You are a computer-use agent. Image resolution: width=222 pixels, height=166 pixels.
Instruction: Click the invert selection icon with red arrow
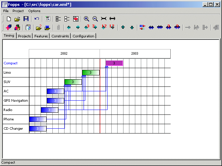(76, 19)
